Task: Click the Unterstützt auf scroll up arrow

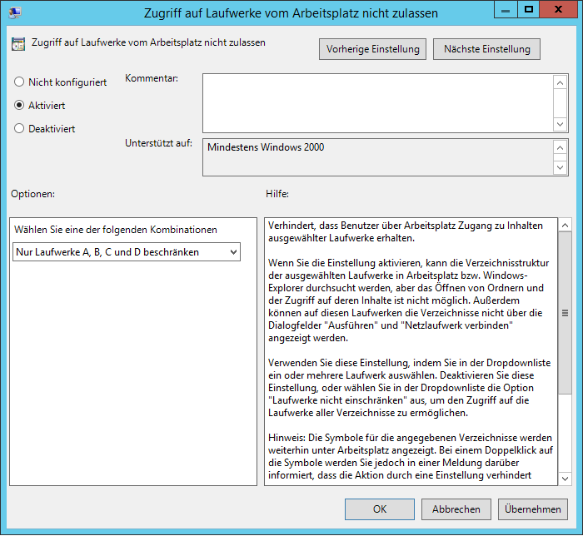Action: pyautogui.click(x=561, y=147)
